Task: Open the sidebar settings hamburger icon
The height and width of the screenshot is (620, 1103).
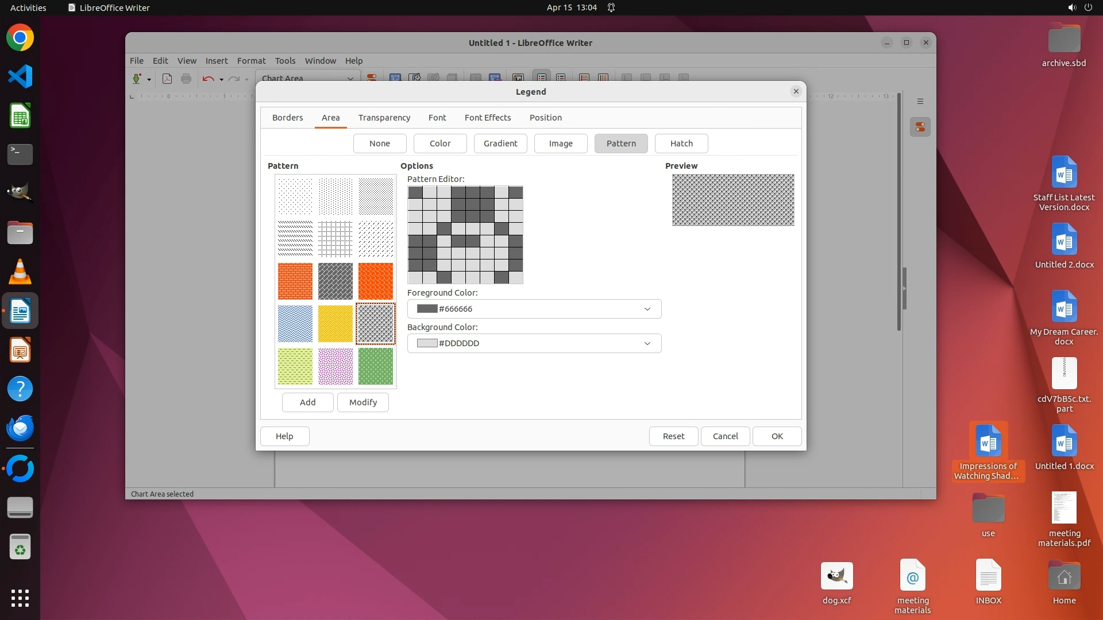Action: 920,102
